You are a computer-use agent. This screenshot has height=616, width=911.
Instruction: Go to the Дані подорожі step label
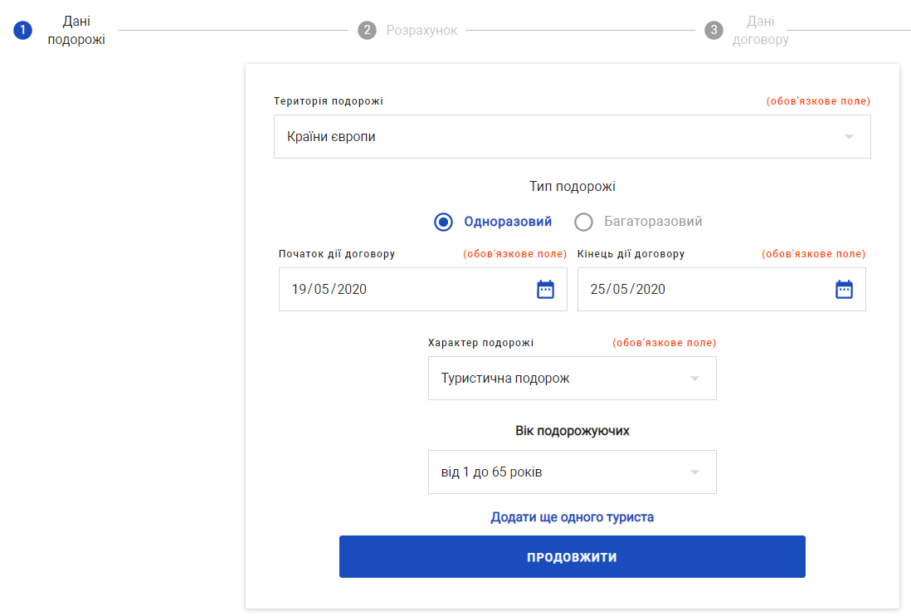coord(76,31)
